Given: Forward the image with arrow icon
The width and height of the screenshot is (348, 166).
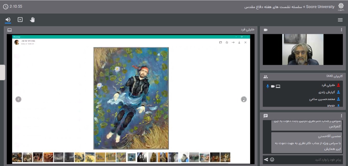Looking at the screenshot, I should 233,43.
